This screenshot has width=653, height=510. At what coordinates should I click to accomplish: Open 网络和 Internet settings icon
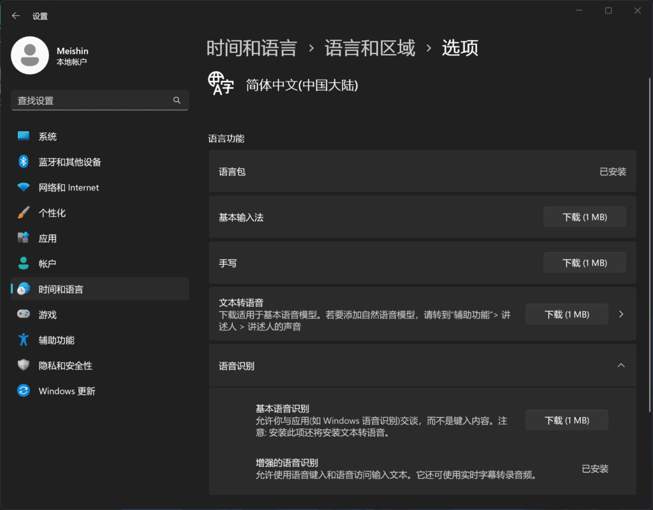tap(23, 187)
